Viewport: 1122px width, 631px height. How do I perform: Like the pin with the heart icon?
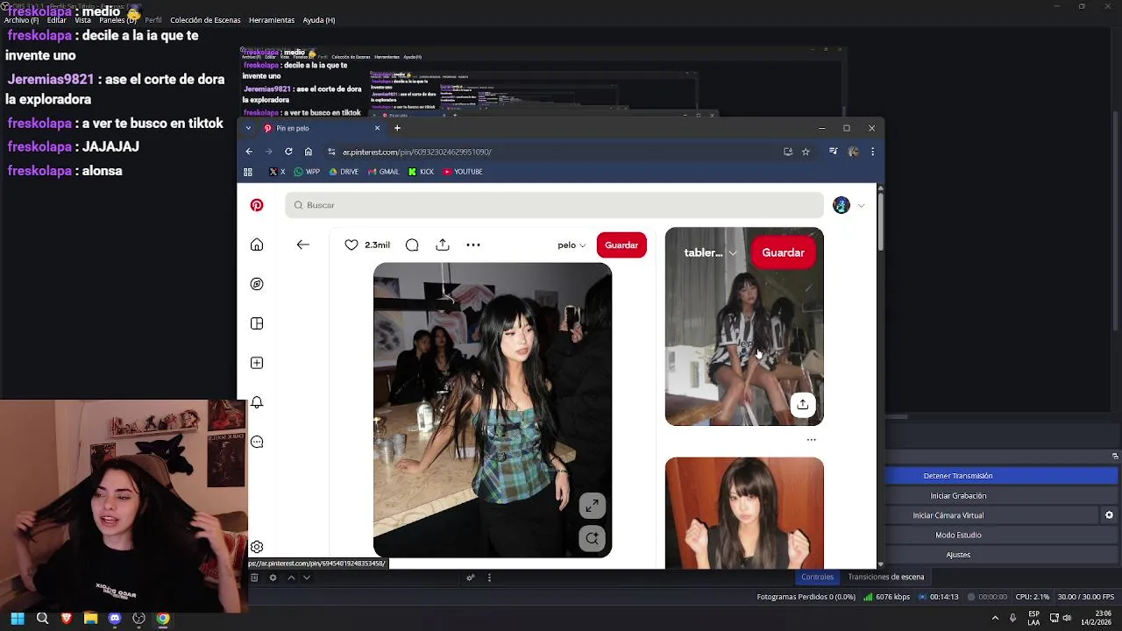point(352,245)
